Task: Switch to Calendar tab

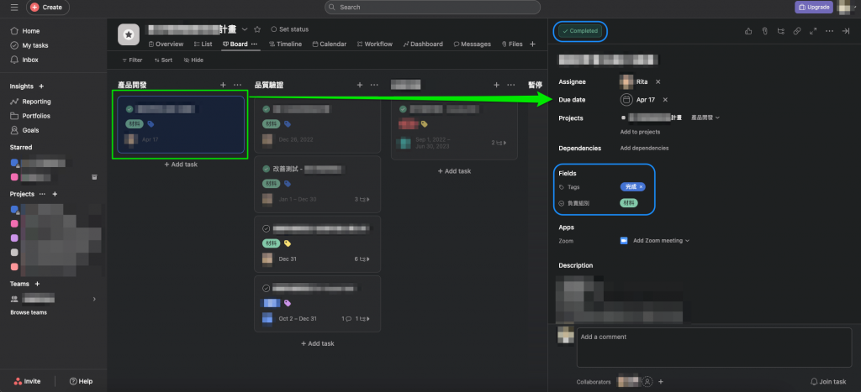Action: click(x=330, y=44)
